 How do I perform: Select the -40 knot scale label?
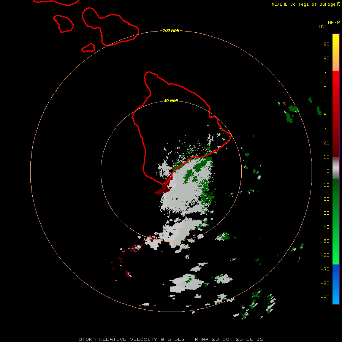tap(325, 227)
